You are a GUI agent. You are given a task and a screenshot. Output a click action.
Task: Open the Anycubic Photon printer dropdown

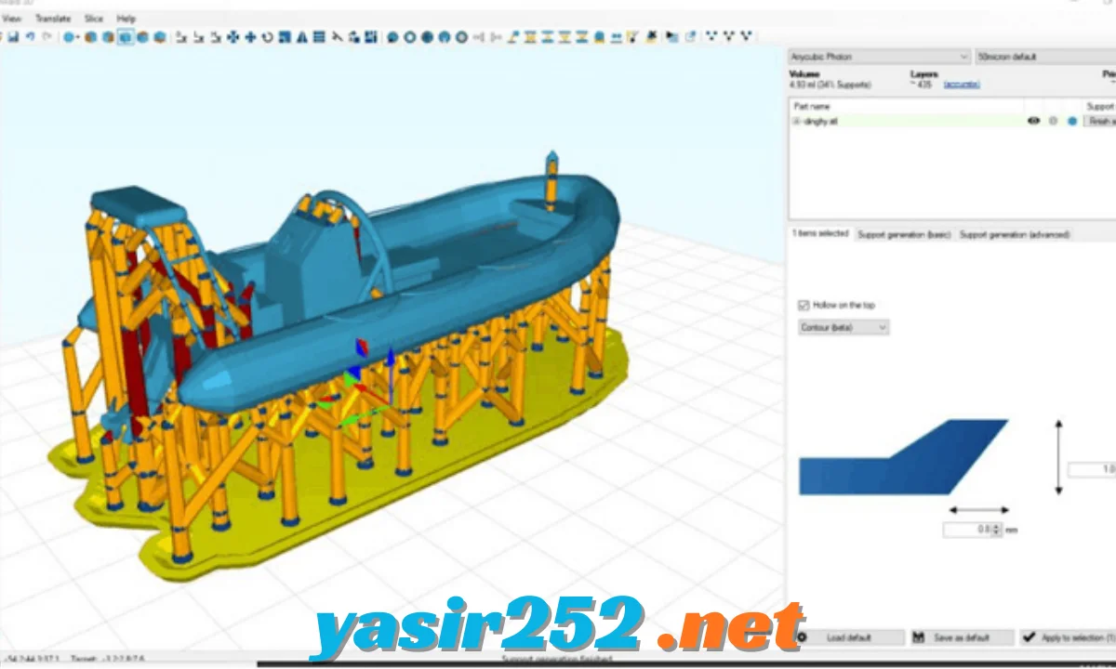click(x=879, y=57)
